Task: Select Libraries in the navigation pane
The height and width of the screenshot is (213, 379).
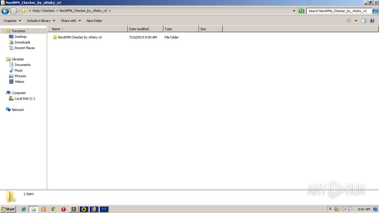Action: (18, 59)
